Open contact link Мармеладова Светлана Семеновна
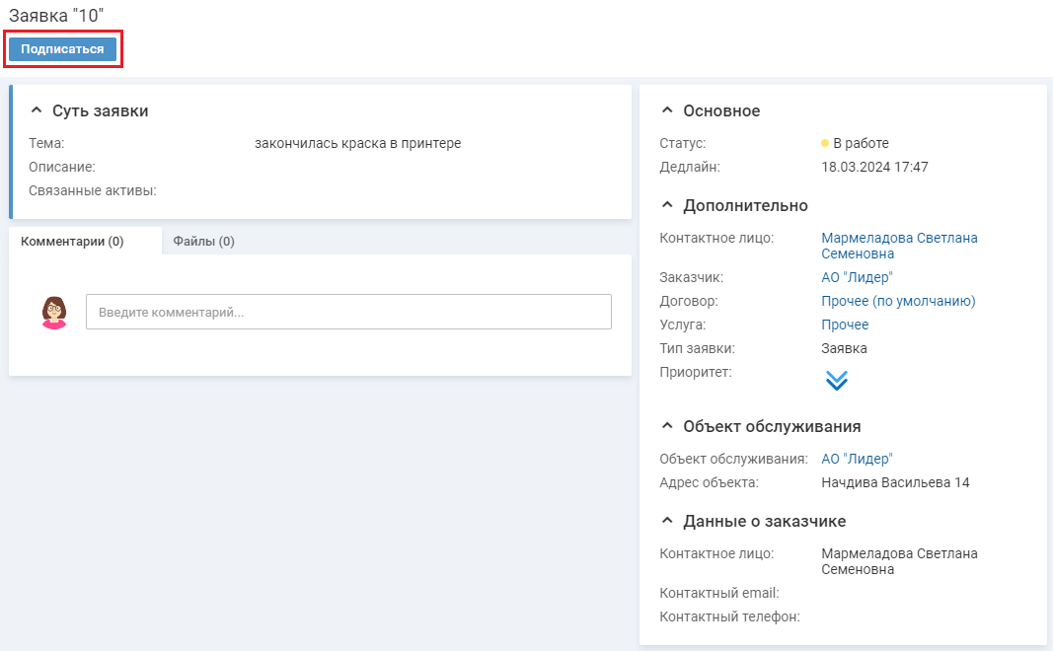 click(x=898, y=246)
